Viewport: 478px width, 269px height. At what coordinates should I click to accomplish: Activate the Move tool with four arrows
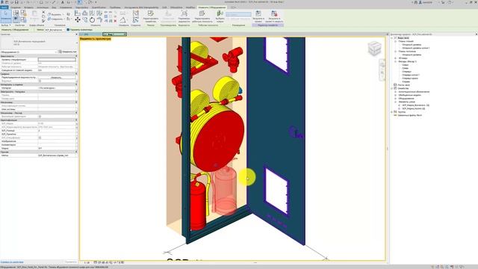coord(78,20)
